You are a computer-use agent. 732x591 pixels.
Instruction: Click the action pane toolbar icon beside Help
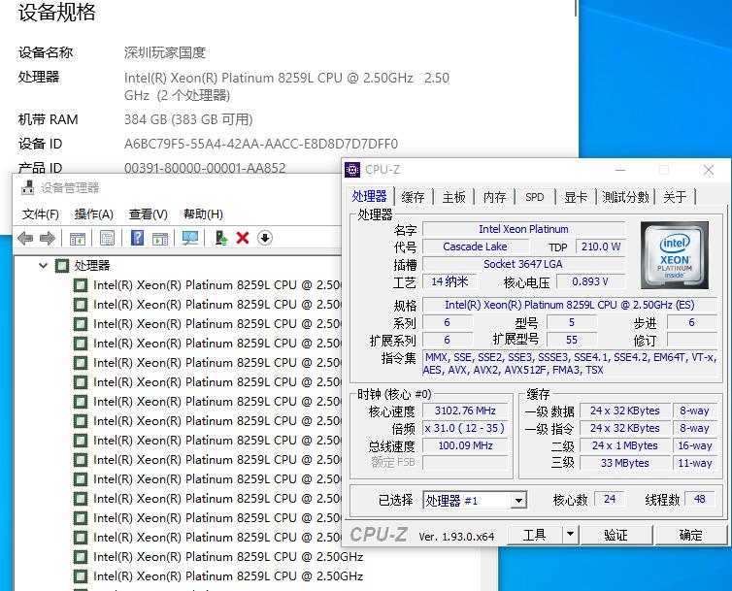pos(160,239)
